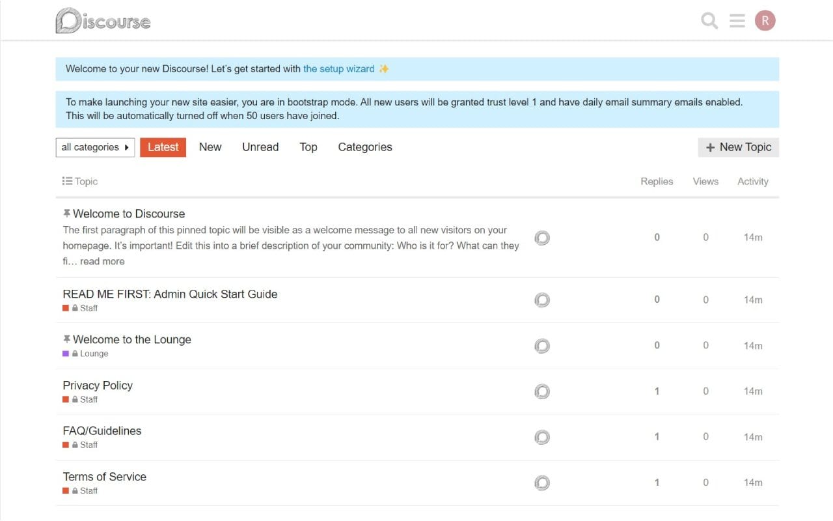Viewport: 833px width, 521px height.
Task: Create a post with the New Topic button
Action: [x=738, y=147]
